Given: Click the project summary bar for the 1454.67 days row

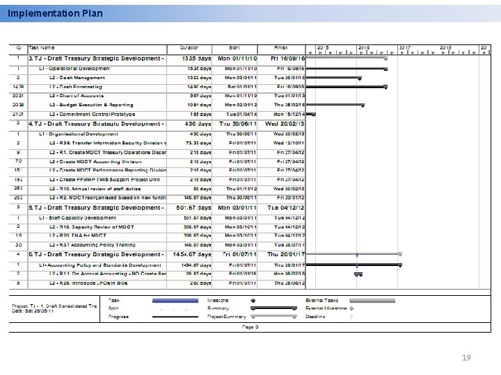Looking at the screenshot, I should [354, 254].
